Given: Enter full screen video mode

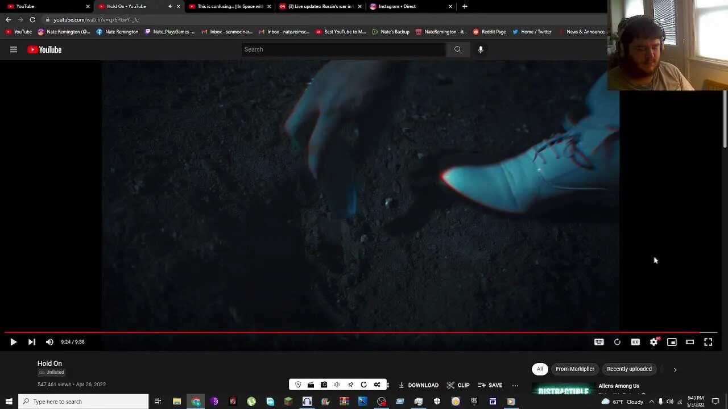Looking at the screenshot, I should coord(708,342).
